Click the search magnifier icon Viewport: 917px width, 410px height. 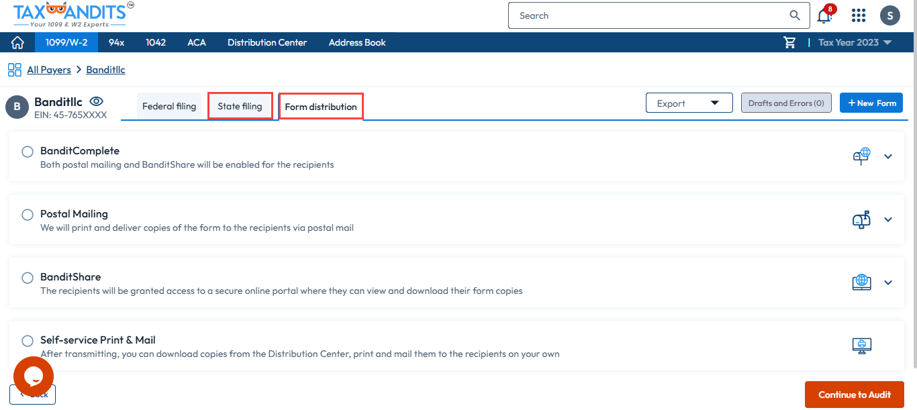pyautogui.click(x=795, y=15)
